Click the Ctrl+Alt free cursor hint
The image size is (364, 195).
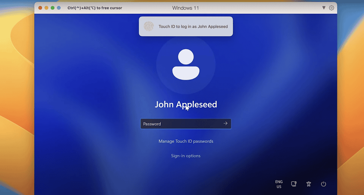click(x=95, y=8)
